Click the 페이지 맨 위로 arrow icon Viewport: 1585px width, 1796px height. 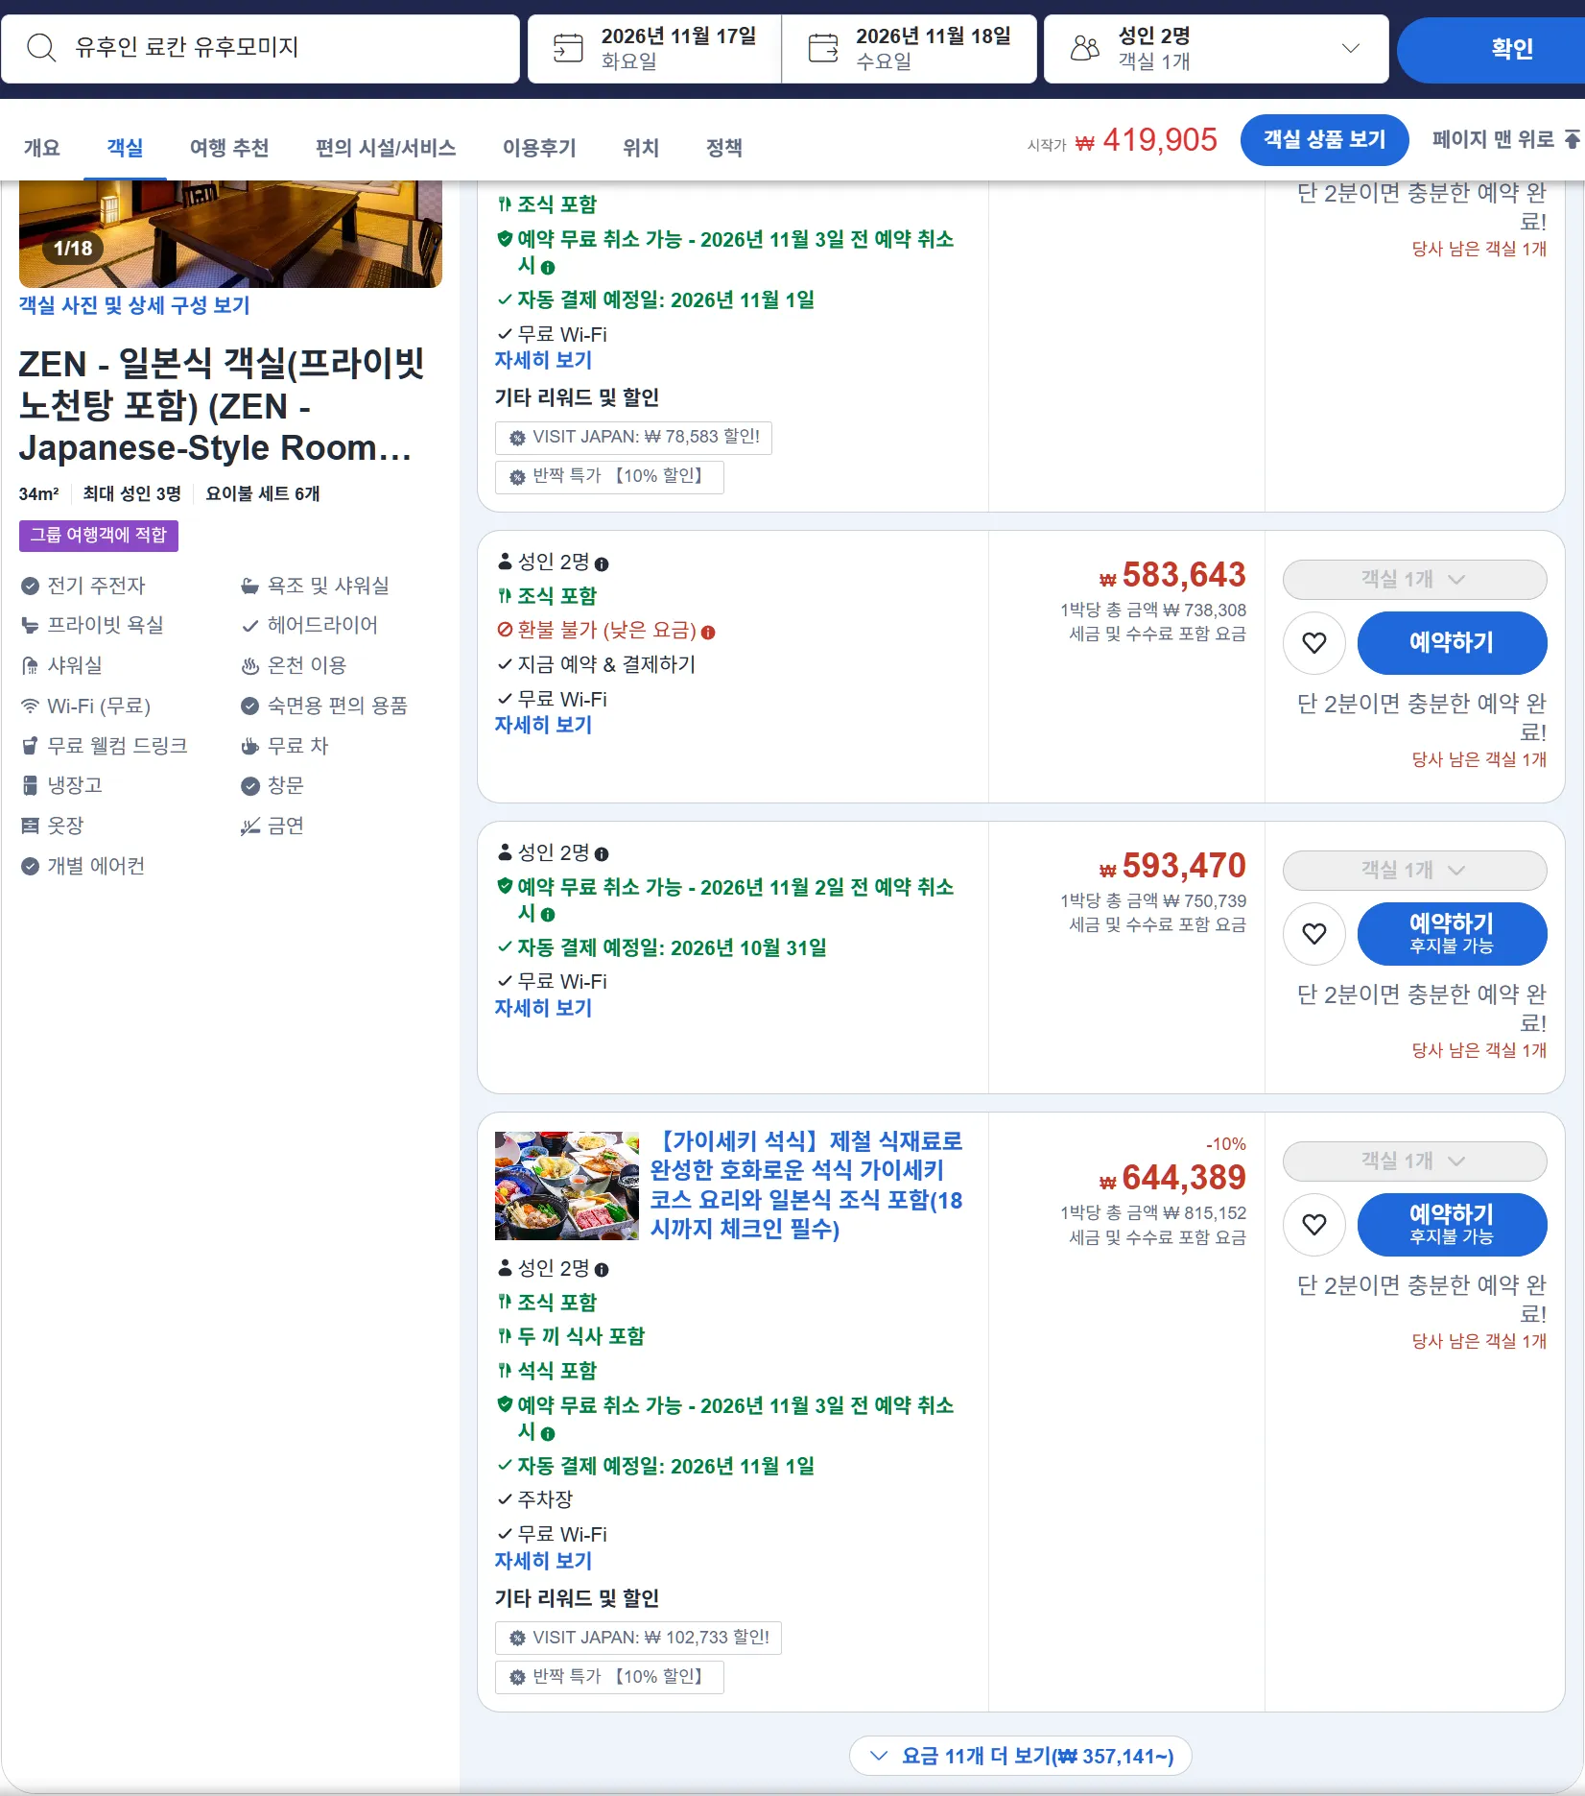[1572, 140]
